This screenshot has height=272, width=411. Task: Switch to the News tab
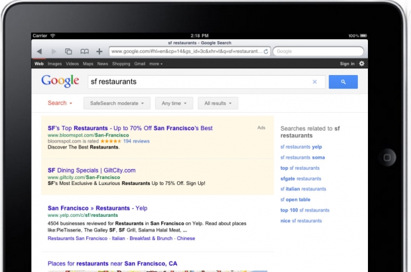(x=103, y=64)
